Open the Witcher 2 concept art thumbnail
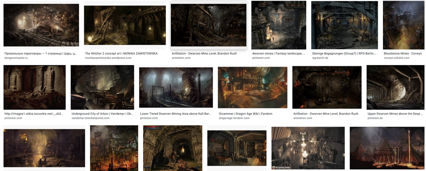The width and height of the screenshot is (426, 171). tap(125, 25)
